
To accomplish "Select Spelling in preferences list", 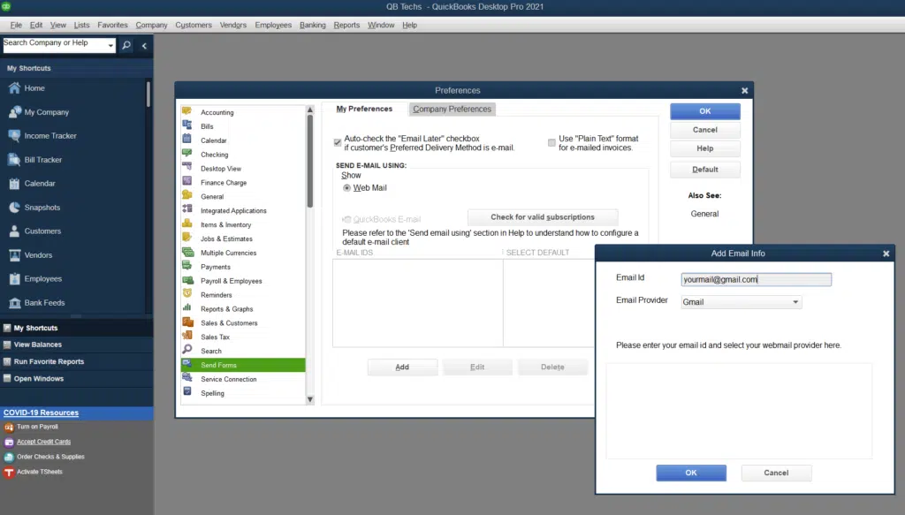I will tap(212, 393).
